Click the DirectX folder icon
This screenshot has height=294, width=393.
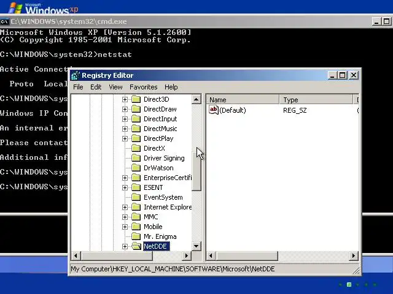coord(136,148)
